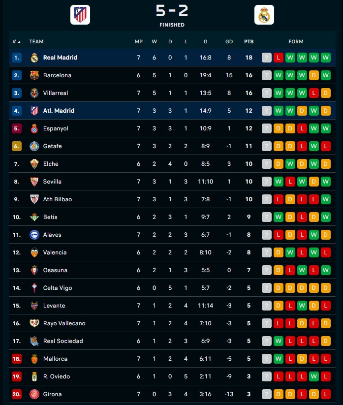343x405 pixels.
Task: Click Barcelona's upcoming match question mark badge
Action: pyautogui.click(x=267, y=75)
